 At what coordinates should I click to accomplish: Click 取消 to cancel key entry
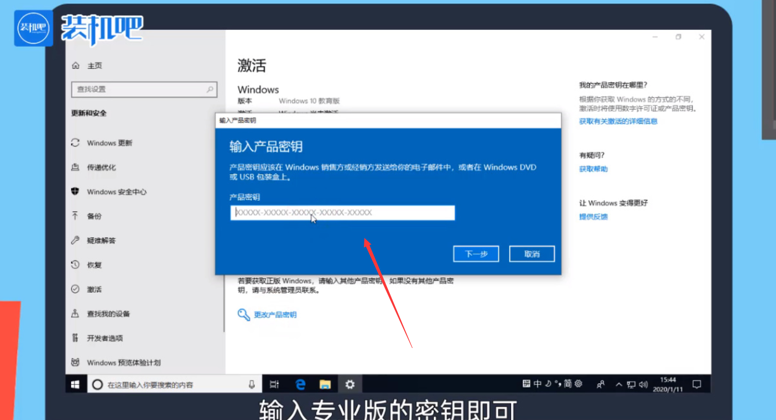point(532,254)
